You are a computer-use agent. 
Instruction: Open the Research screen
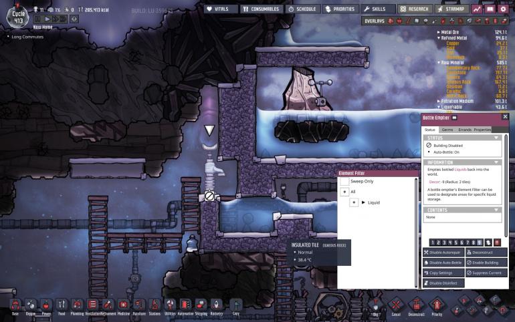415,9
